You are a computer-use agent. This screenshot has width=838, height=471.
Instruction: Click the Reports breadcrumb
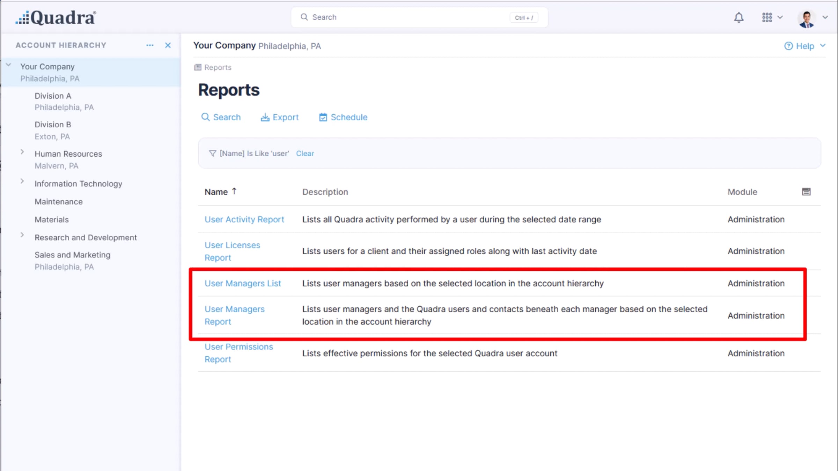[213, 67]
